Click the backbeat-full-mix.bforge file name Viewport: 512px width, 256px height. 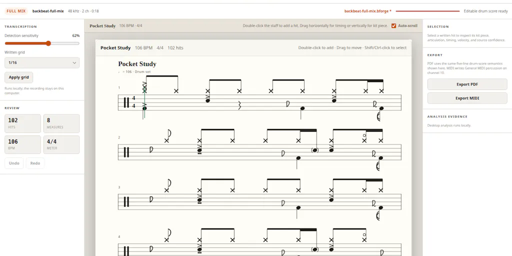pos(367,11)
